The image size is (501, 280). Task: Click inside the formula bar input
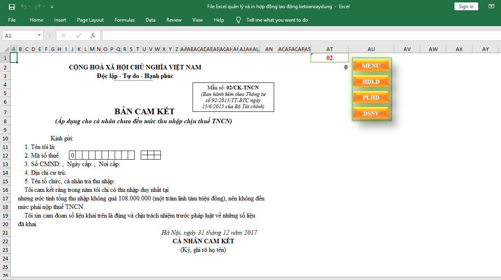(x=286, y=36)
